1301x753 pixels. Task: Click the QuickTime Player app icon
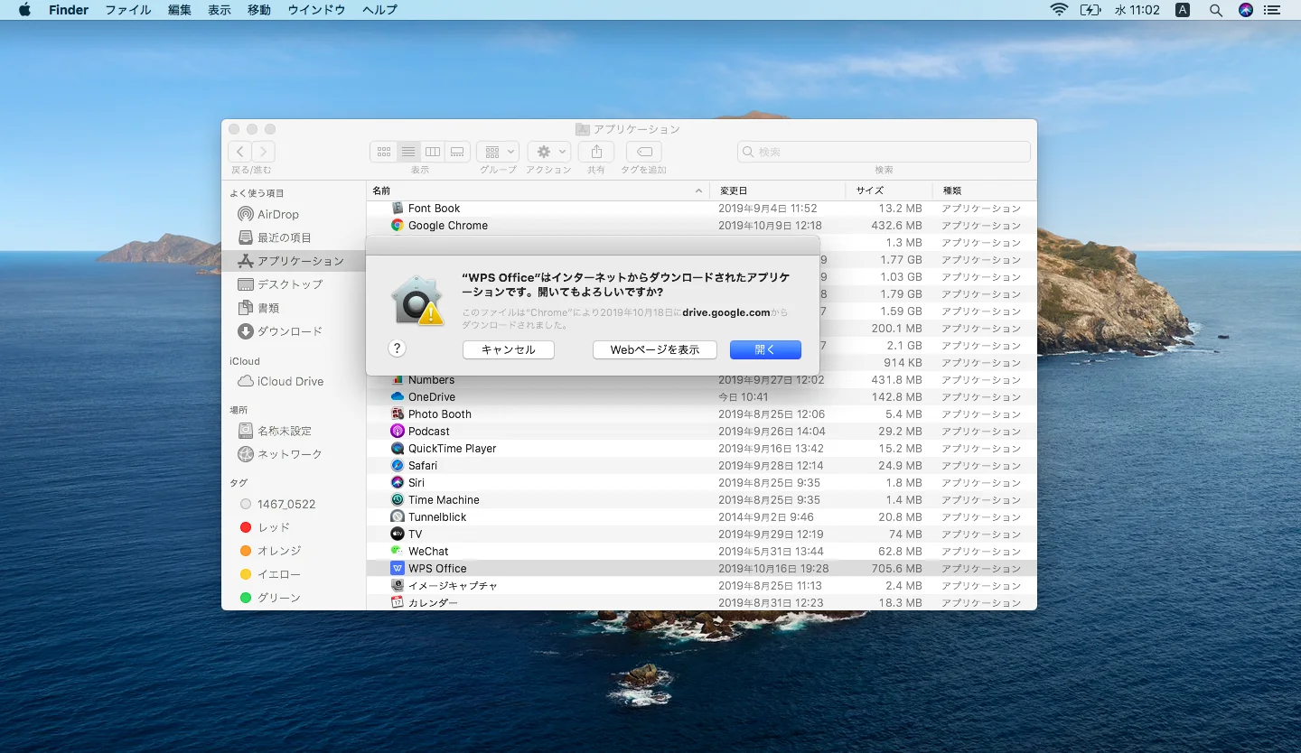click(398, 449)
